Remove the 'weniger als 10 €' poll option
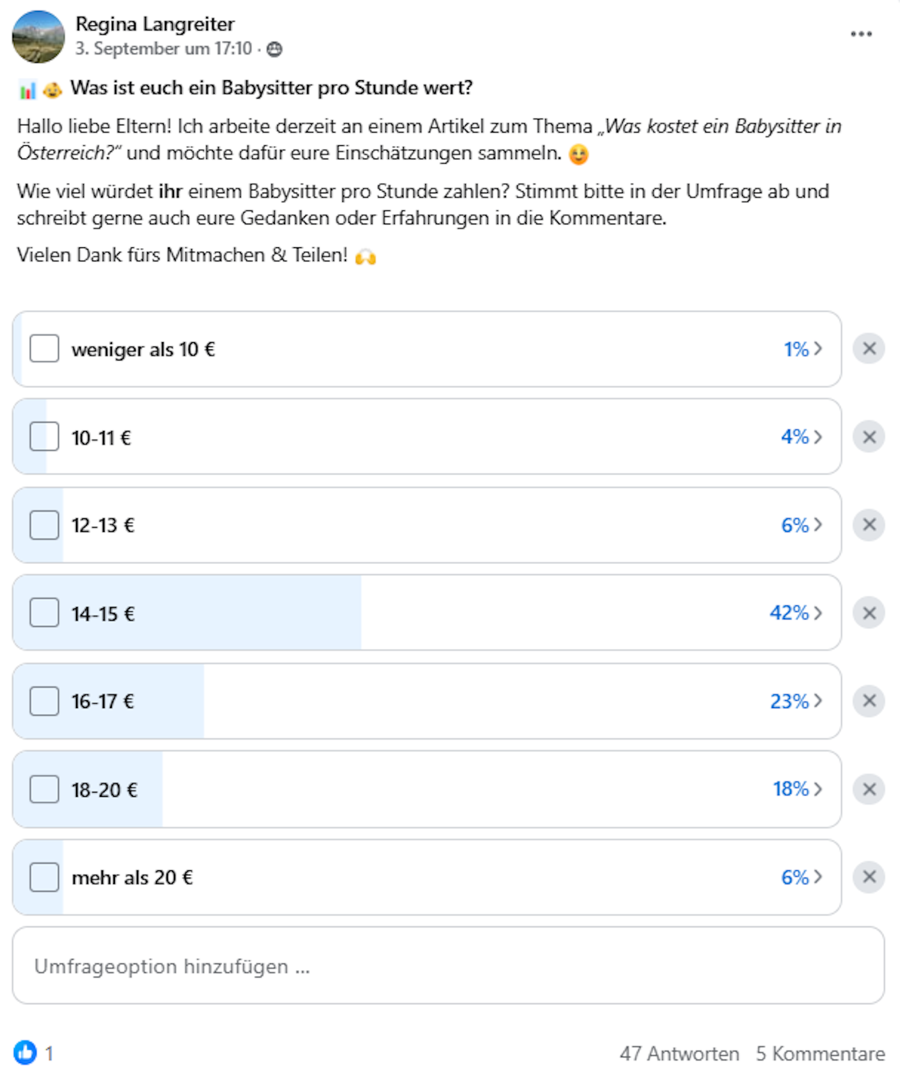 pyautogui.click(x=869, y=349)
